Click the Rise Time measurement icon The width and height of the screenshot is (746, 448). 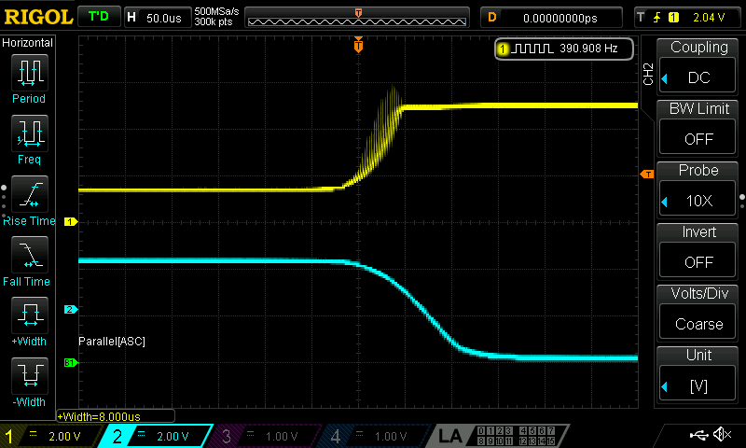click(29, 196)
